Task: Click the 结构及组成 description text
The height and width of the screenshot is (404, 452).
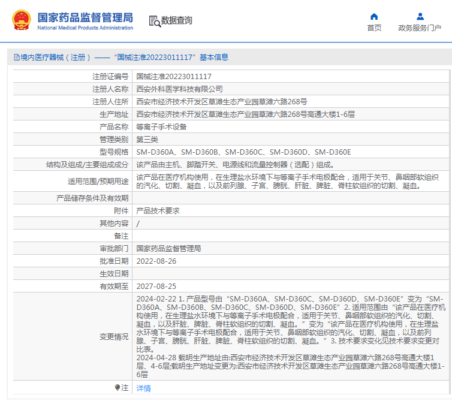Action: 235,165
